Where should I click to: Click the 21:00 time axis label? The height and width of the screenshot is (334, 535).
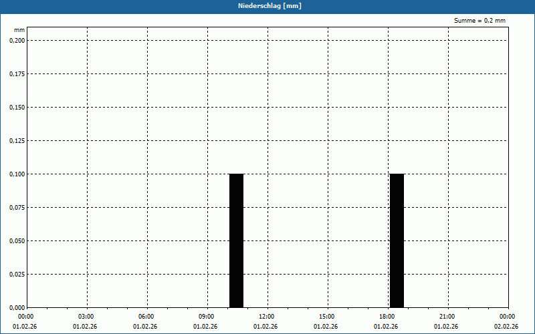pos(447,317)
